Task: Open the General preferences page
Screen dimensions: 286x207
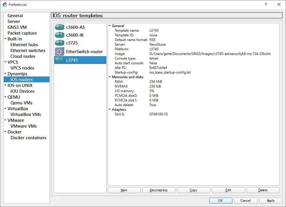Action: point(15,16)
